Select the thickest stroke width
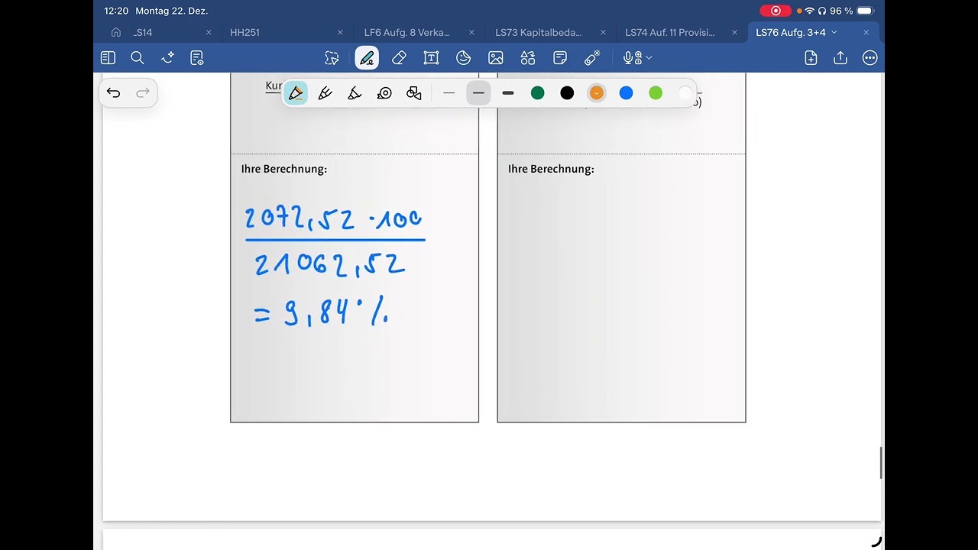978x550 pixels. click(x=508, y=93)
